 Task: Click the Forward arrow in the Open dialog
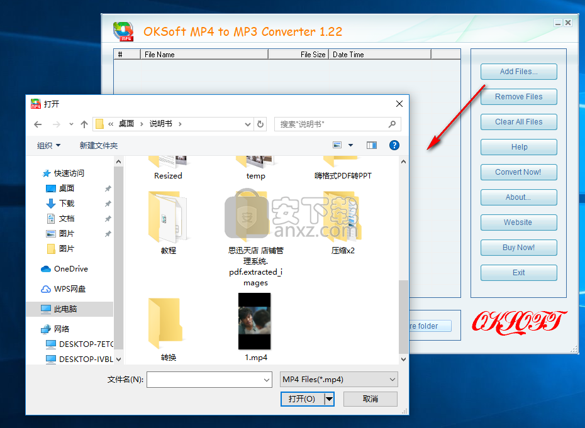(x=57, y=124)
